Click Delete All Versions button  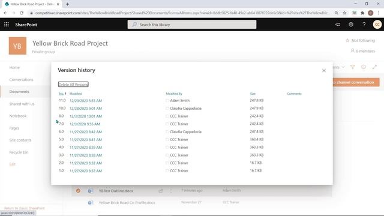73,85
